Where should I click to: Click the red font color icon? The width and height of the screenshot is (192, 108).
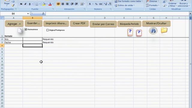click(50, 4)
